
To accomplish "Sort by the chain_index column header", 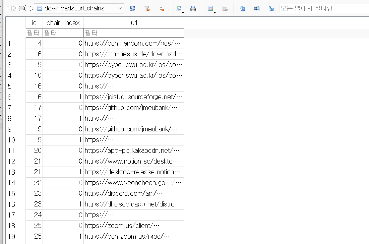I will (63, 23).
